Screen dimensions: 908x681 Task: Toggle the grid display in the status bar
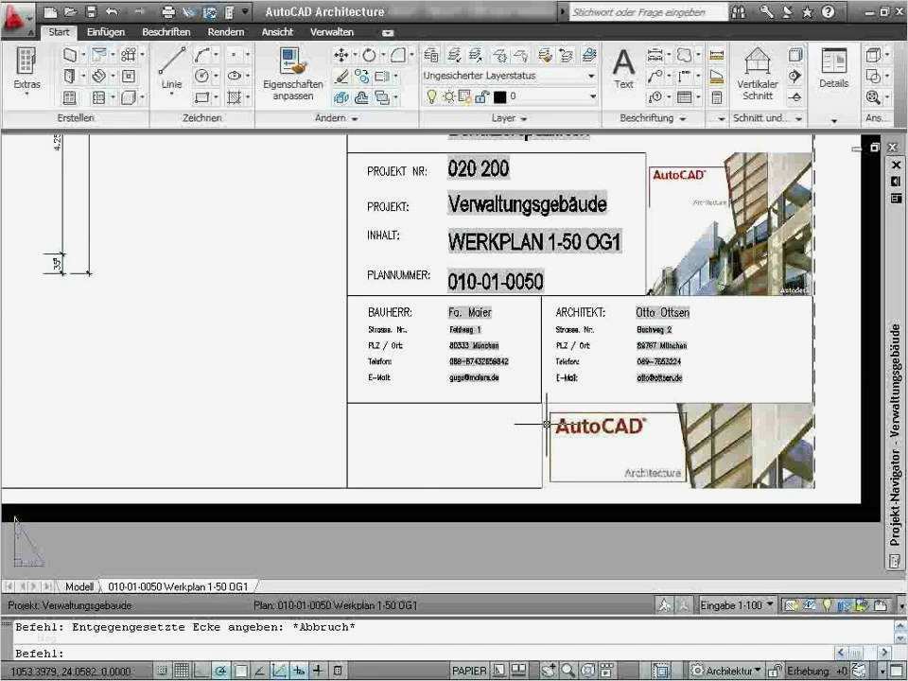pyautogui.click(x=181, y=670)
